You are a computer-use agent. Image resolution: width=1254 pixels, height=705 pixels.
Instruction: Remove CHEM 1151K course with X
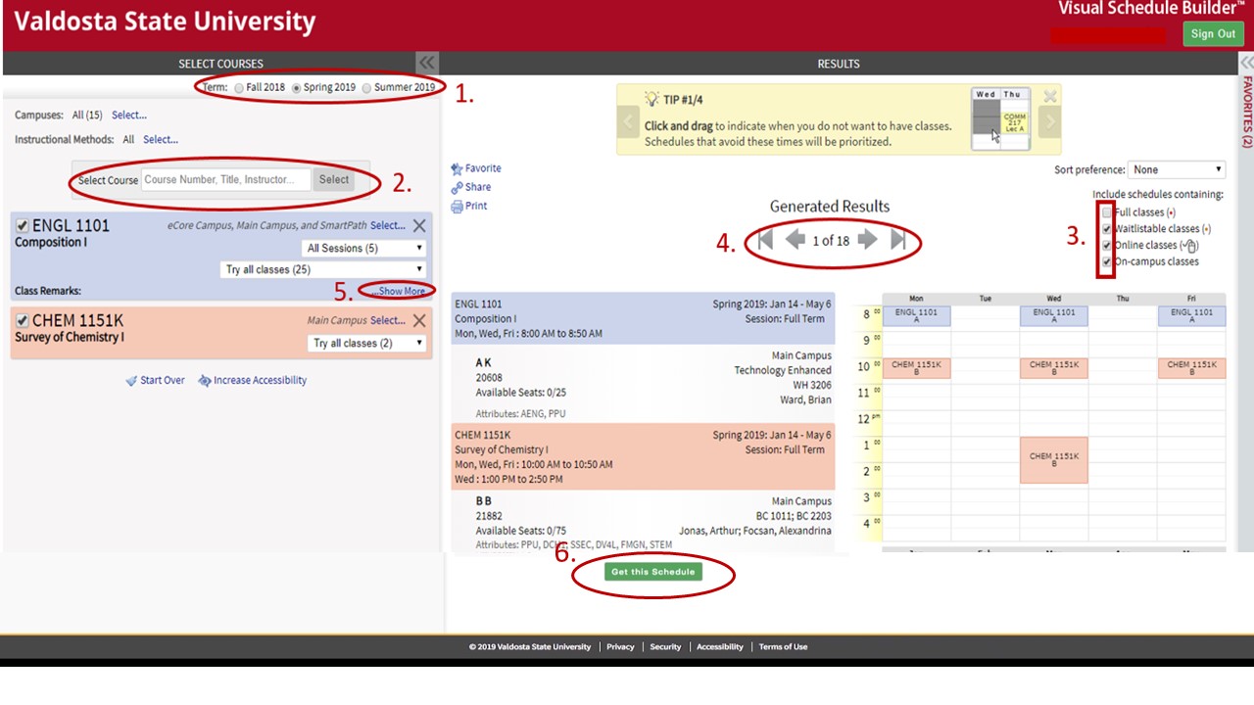click(419, 321)
